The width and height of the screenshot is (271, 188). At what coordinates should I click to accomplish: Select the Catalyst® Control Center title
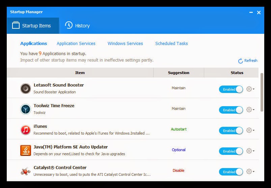pos(60,167)
